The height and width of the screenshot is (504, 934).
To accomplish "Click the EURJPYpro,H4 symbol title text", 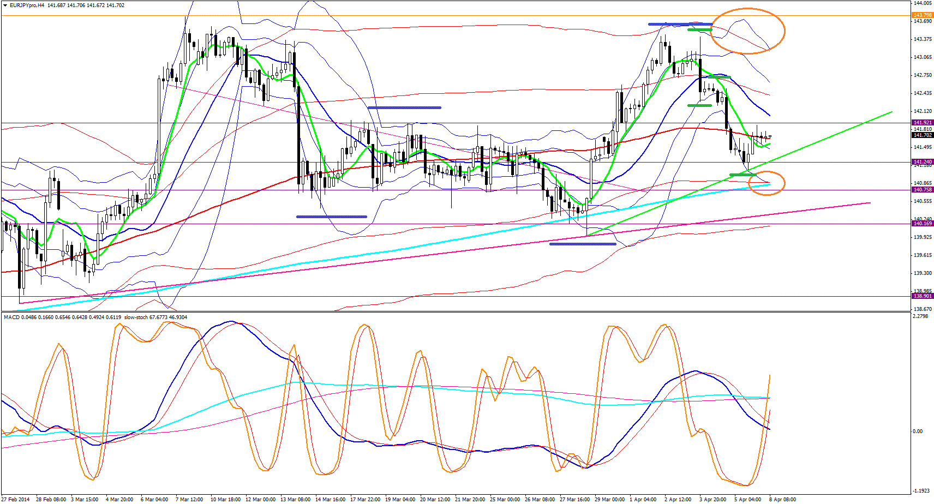I will [x=27, y=5].
